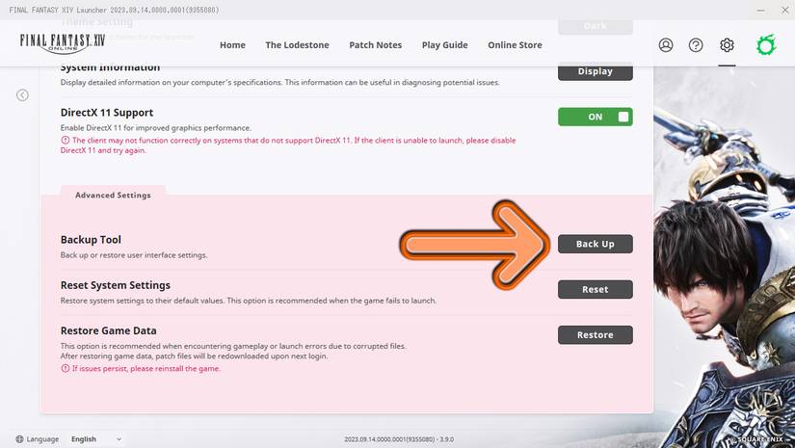This screenshot has height=448, width=795.
Task: Click the green chocobo refresh icon
Action: (x=765, y=45)
